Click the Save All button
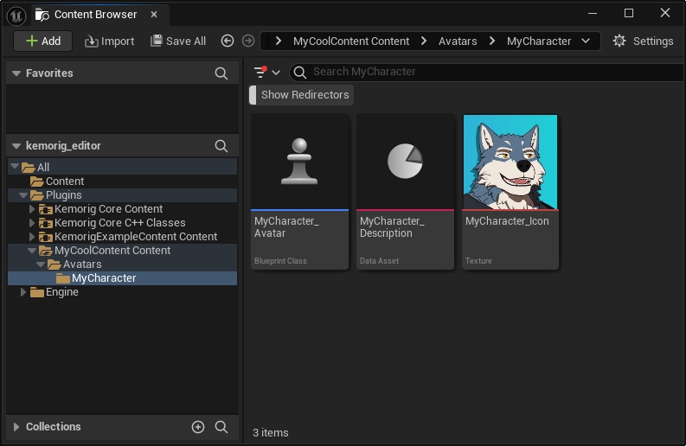Image resolution: width=686 pixels, height=446 pixels. click(x=178, y=41)
